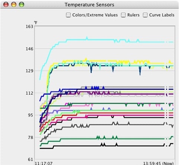This screenshot has height=165, width=179.
Task: Click the 129 y-axis label
Action: click(x=29, y=71)
